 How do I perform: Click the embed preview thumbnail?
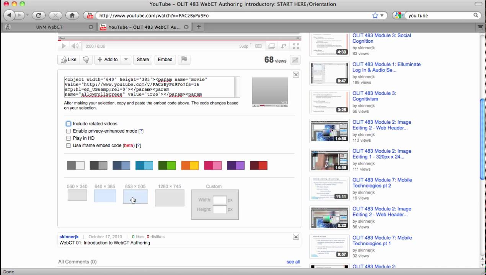[x=270, y=92]
